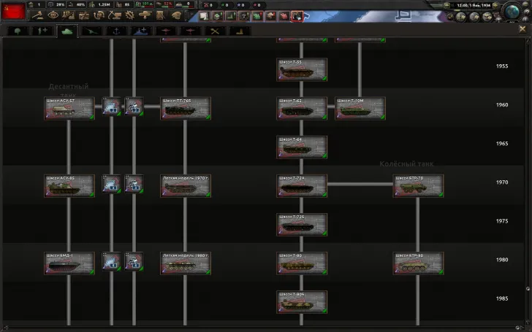Research the Шасси ПТ-76Б technology
This screenshot has width=532, height=332.
coord(186,109)
